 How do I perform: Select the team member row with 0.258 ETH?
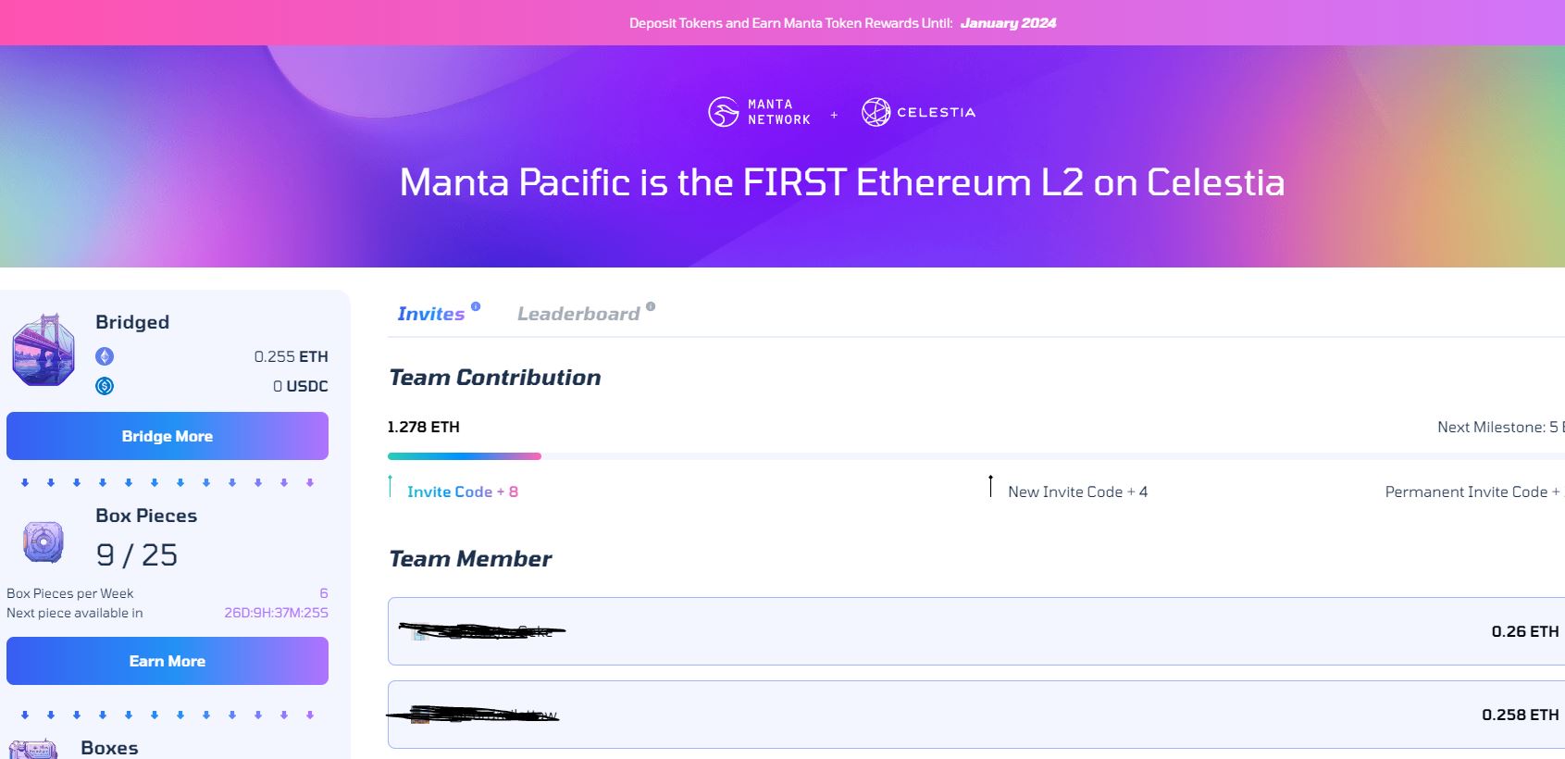976,715
